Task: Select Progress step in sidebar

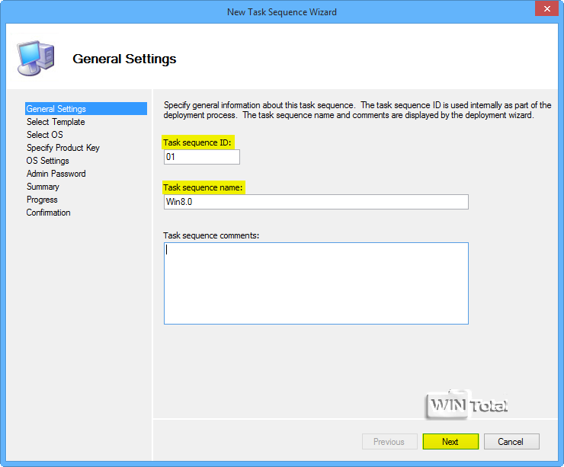Action: tap(42, 200)
